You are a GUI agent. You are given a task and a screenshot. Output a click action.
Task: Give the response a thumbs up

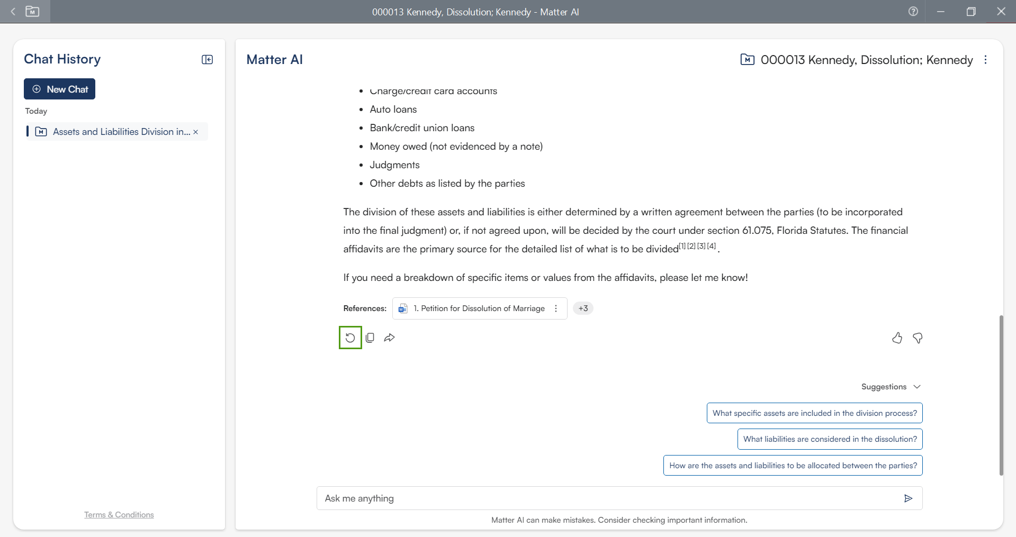pos(897,338)
